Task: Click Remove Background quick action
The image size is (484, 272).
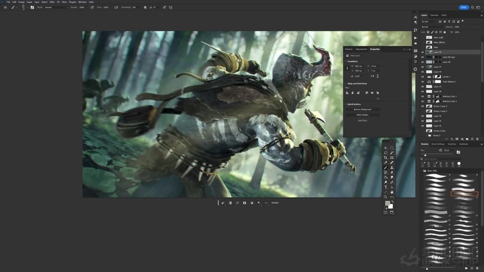Action: coord(362,110)
